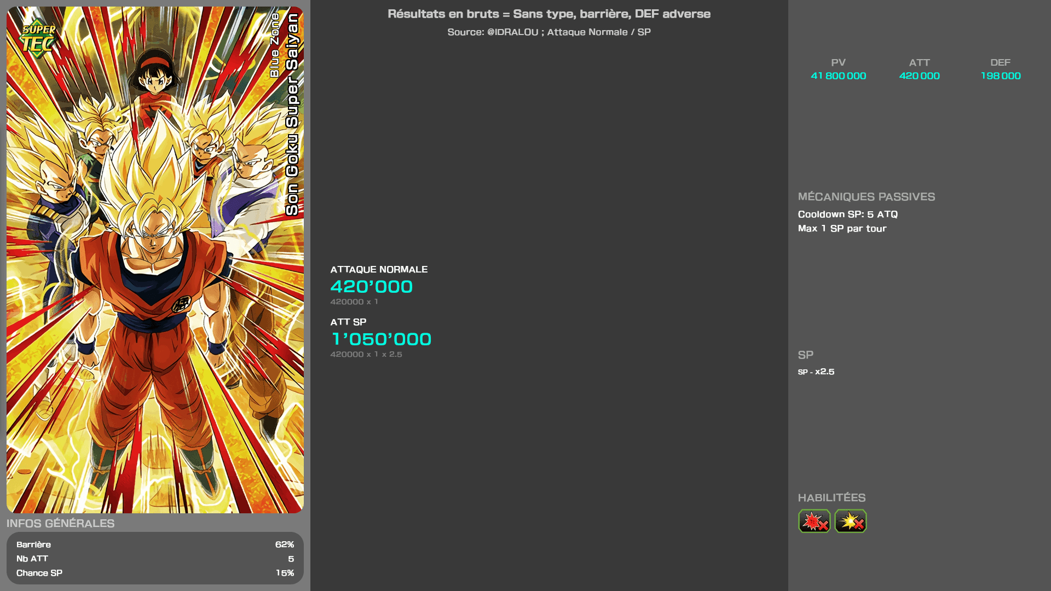This screenshot has width=1051, height=591.
Task: Click the 'Résultats en bruts' title line
Action: click(549, 14)
